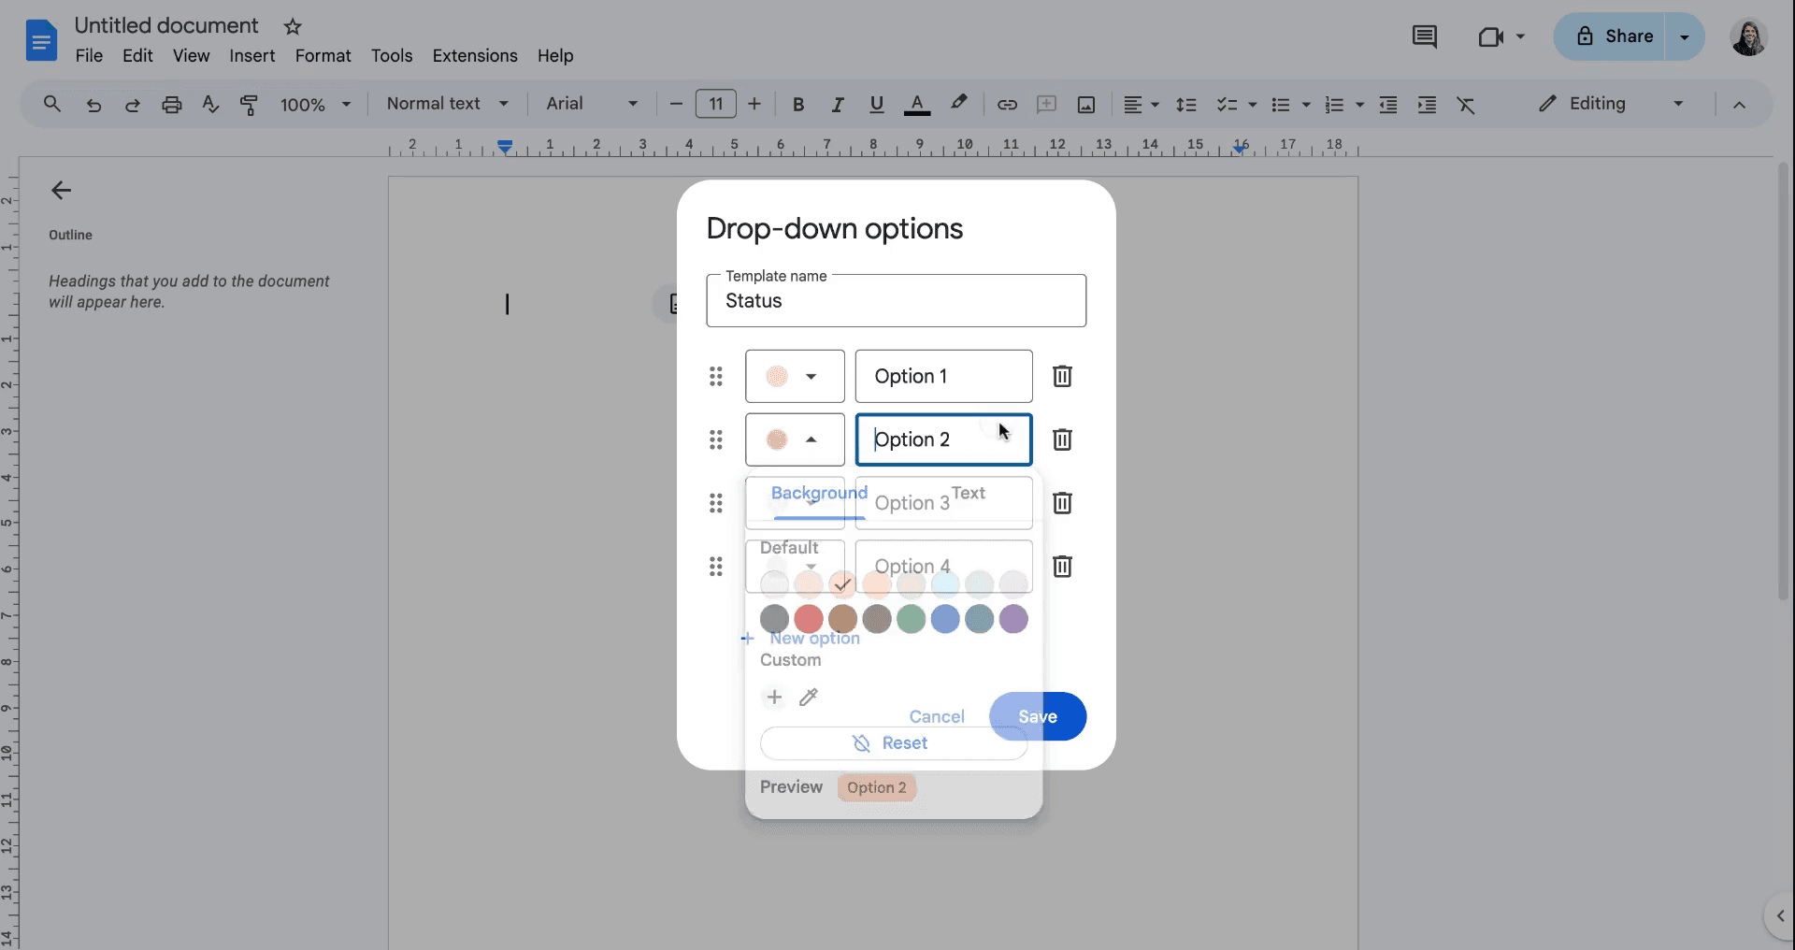Toggle underline formatting

tap(876, 105)
